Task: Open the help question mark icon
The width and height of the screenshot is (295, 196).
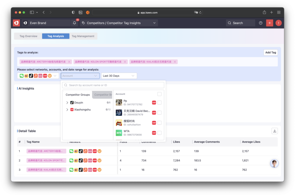Action: [x=261, y=23]
